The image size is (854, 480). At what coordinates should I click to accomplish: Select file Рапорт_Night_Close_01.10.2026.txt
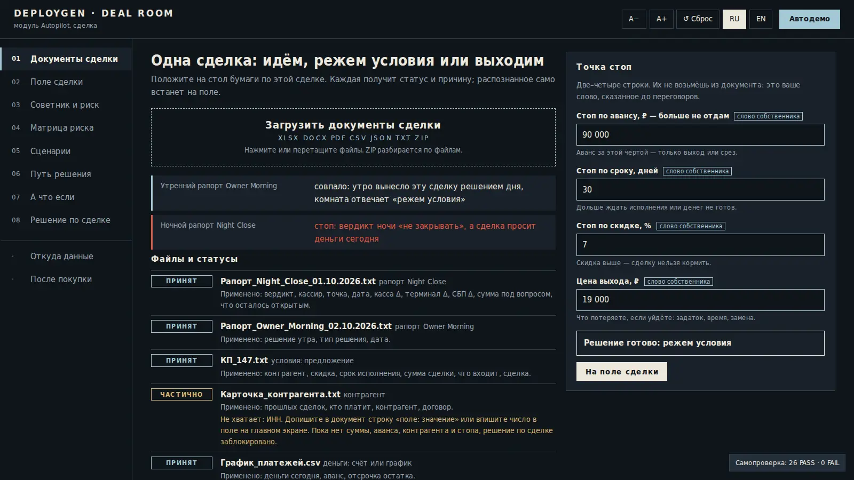pos(298,281)
